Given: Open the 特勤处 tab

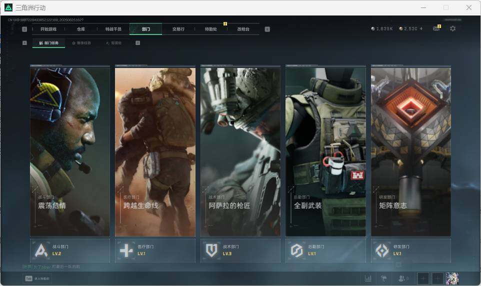Looking at the screenshot, I should pos(210,29).
